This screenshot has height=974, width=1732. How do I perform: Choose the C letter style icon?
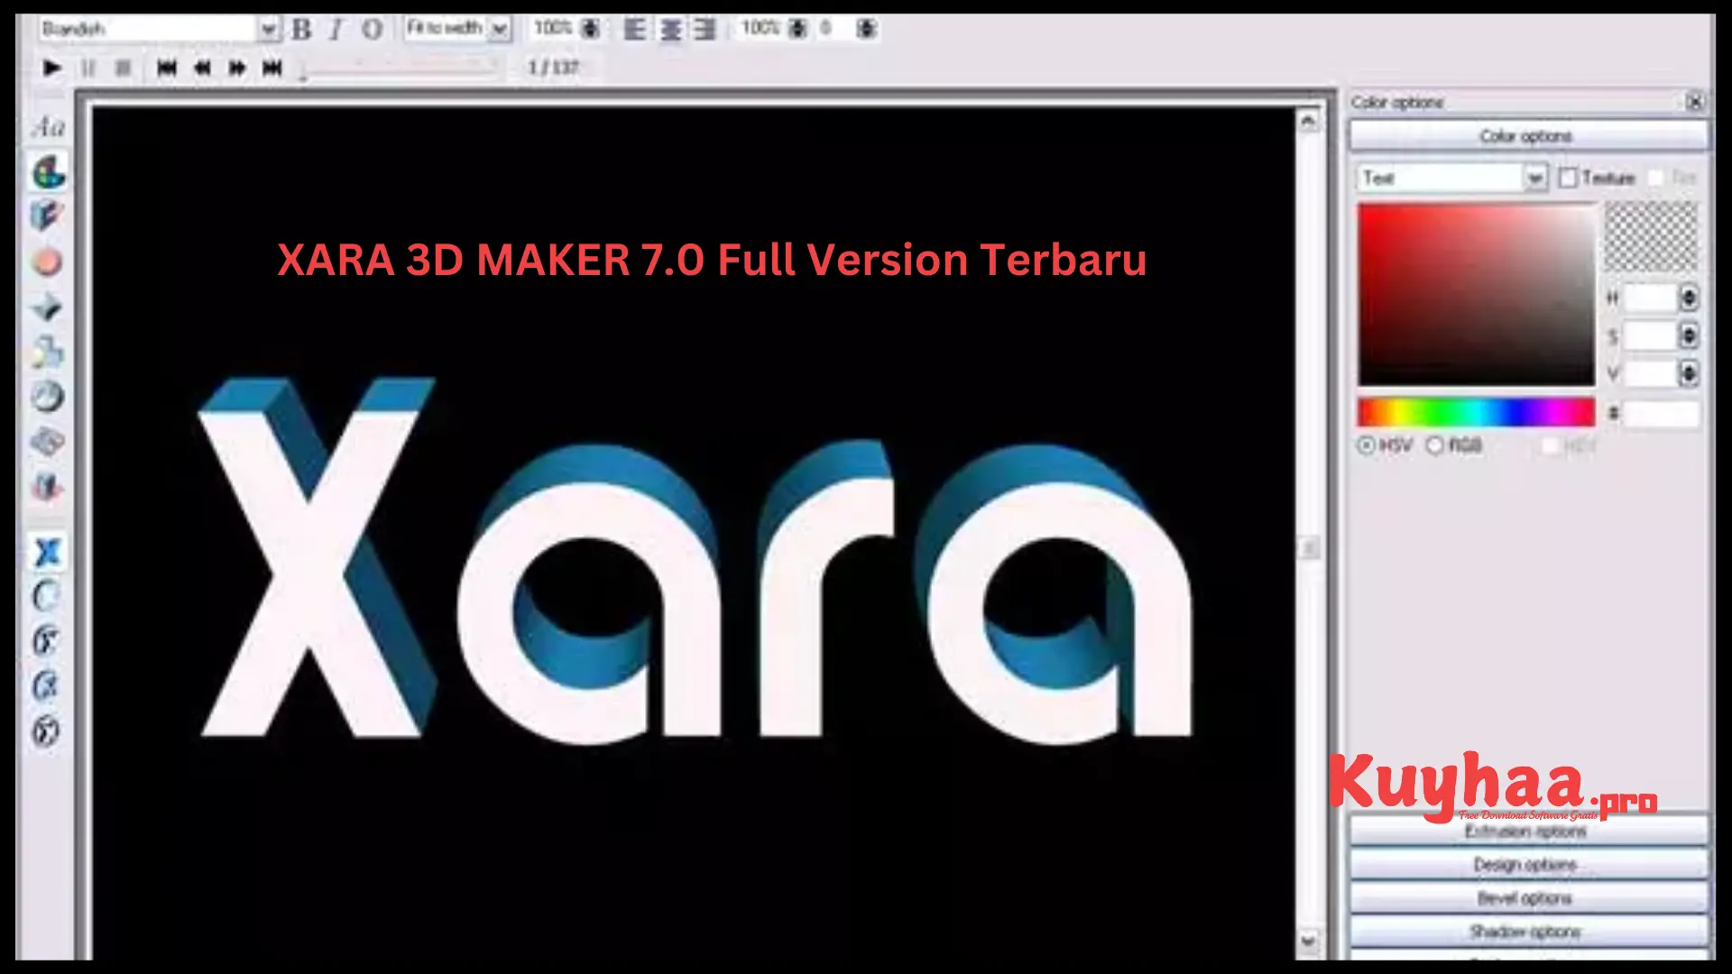[47, 596]
